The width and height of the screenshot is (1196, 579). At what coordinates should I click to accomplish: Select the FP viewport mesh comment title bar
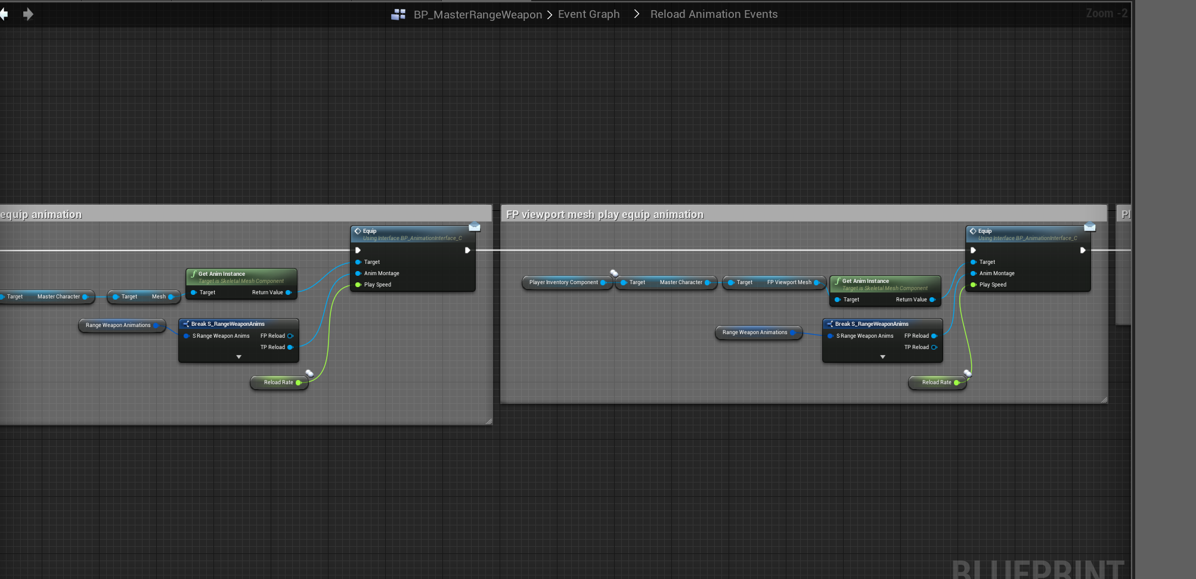(775, 214)
